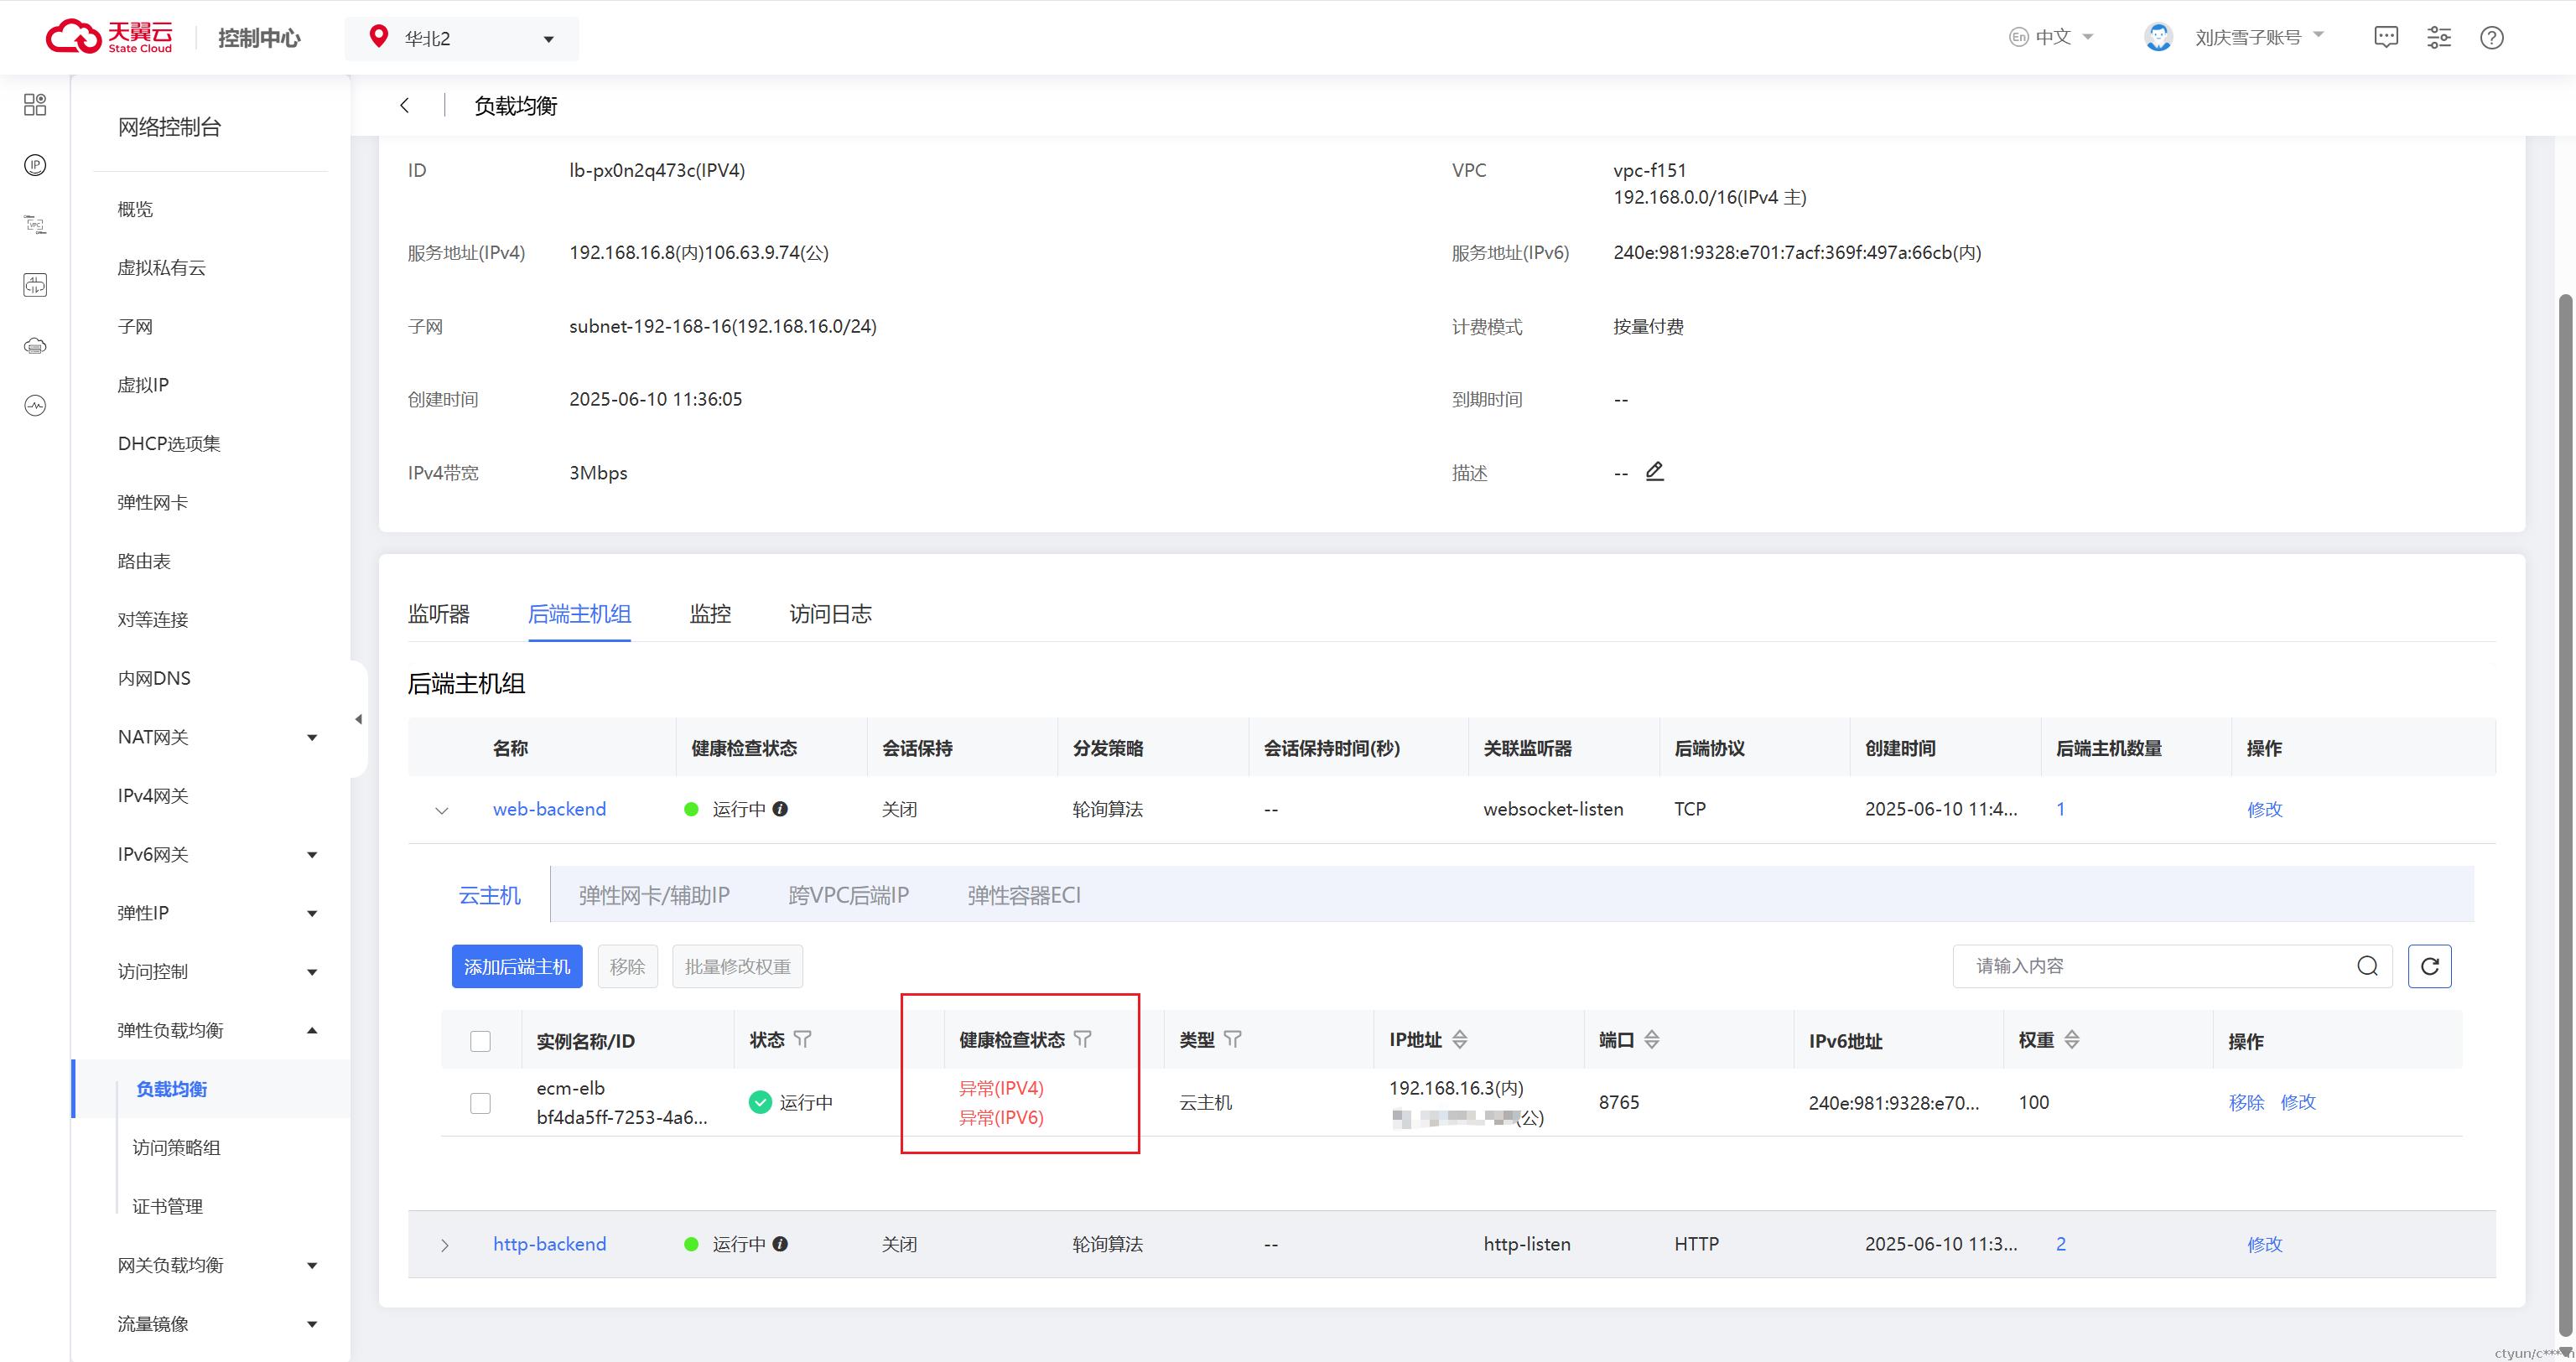This screenshot has height=1362, width=2576.
Task: Select the 弹性网卡/辅助IP tab
Action: 654,895
